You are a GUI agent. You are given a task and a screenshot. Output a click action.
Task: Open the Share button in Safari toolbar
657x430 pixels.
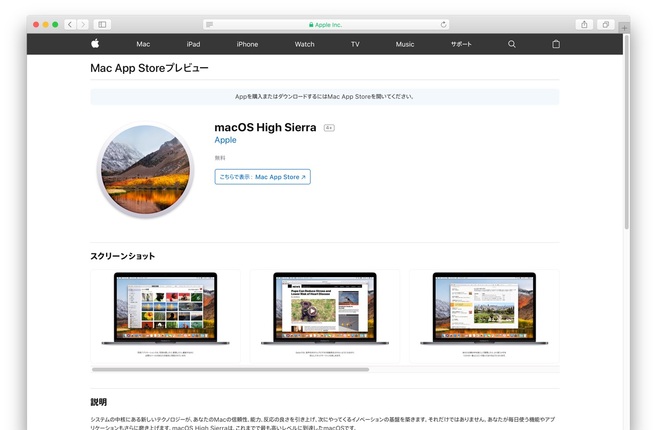[584, 25]
